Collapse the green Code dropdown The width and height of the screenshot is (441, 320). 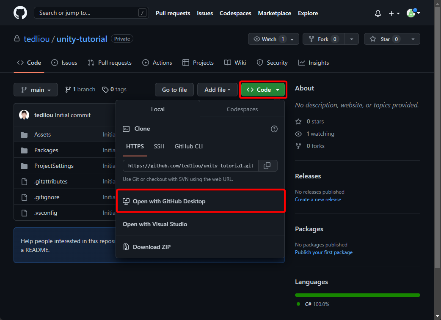pos(263,90)
